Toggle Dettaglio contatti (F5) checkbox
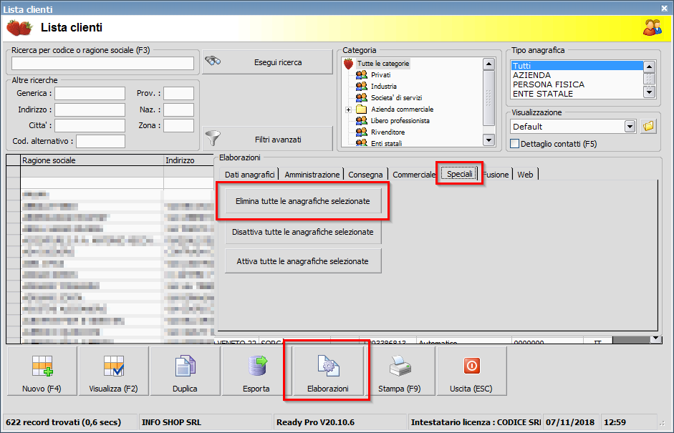This screenshot has height=433, width=674. 514,144
